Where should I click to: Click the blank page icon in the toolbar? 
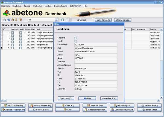coord(4,20)
